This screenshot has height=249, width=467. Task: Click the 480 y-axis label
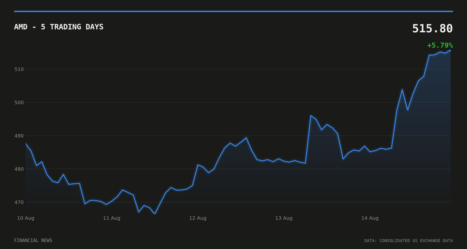(x=19, y=169)
